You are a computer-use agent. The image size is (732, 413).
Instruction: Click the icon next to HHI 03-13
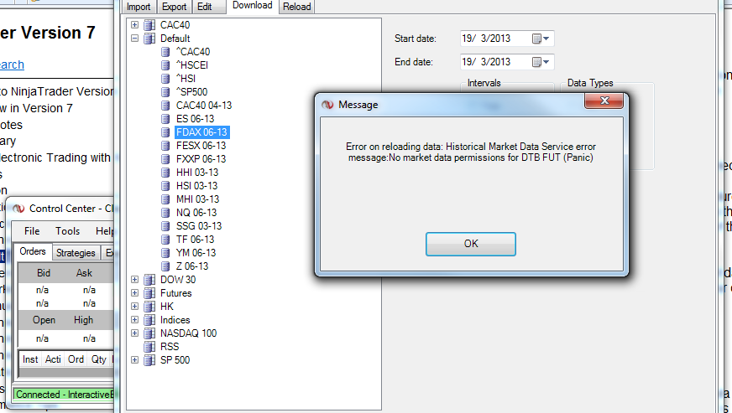(x=165, y=173)
